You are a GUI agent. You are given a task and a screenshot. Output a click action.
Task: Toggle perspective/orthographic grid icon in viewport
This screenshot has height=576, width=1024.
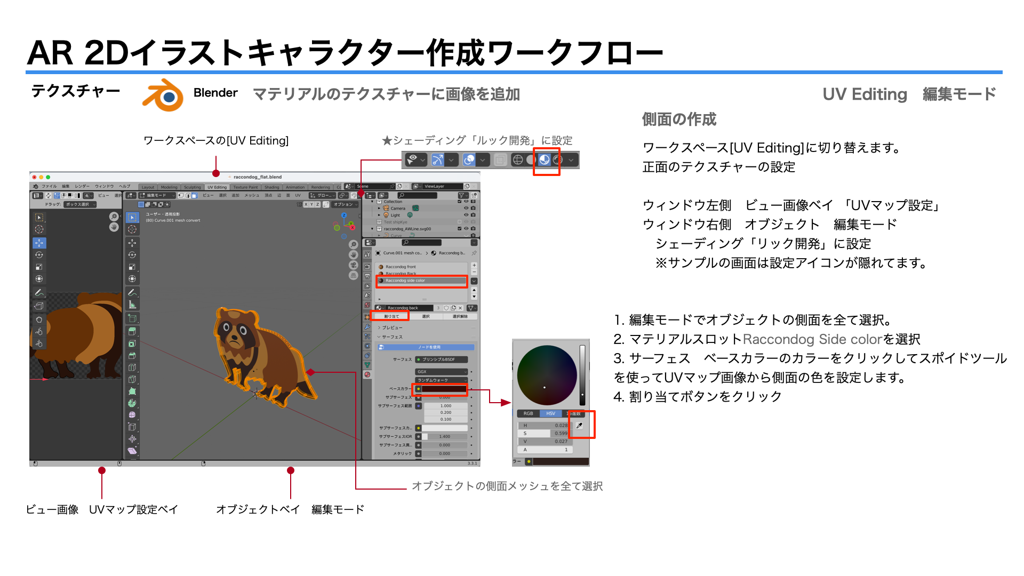353,275
